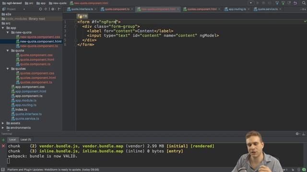Open index.ts in project tree
This screenshot has width=307, height=172.
(21, 109)
